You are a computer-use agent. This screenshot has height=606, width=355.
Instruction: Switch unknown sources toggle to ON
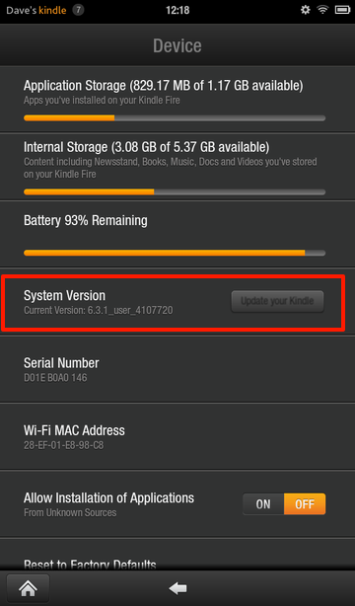[x=263, y=504]
